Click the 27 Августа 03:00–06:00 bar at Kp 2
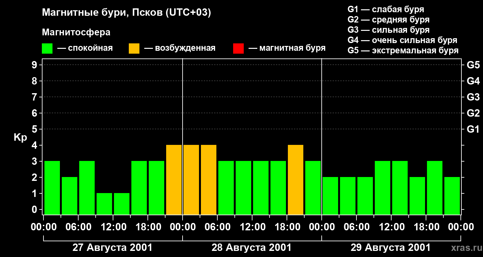Image resolution: width=483 pixels, height=257 pixels. (x=70, y=196)
